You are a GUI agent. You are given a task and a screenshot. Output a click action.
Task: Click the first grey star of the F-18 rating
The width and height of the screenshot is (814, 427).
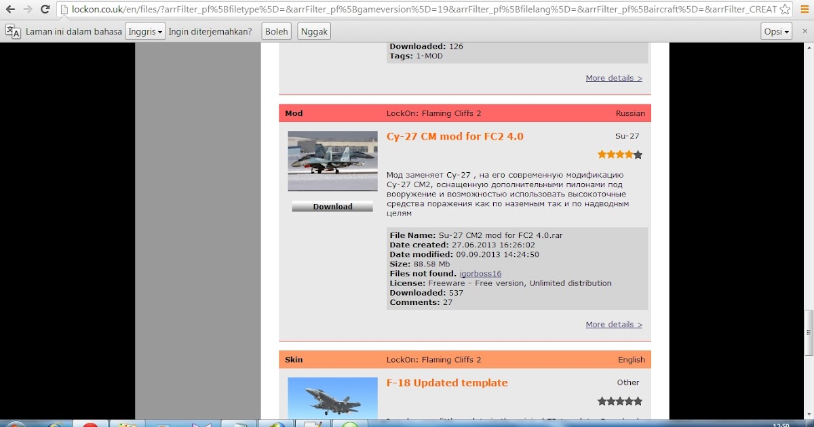602,401
